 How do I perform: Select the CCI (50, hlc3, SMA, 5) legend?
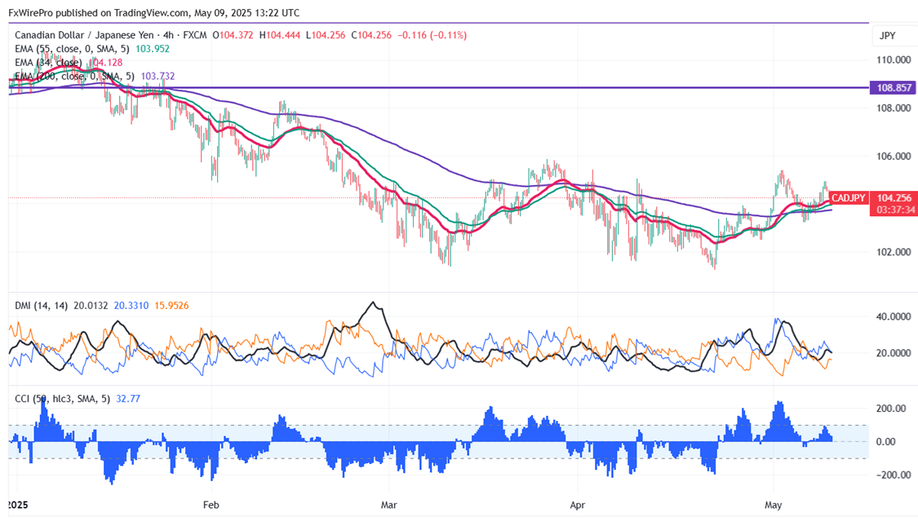(x=62, y=399)
